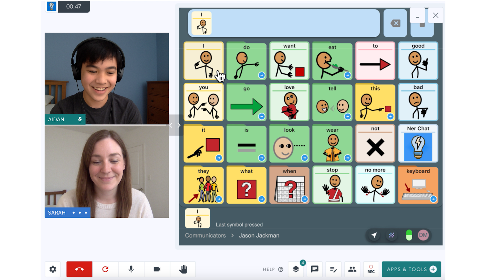The width and height of the screenshot is (499, 280).
Task: Raise hand using the hand icon
Action: pyautogui.click(x=183, y=269)
